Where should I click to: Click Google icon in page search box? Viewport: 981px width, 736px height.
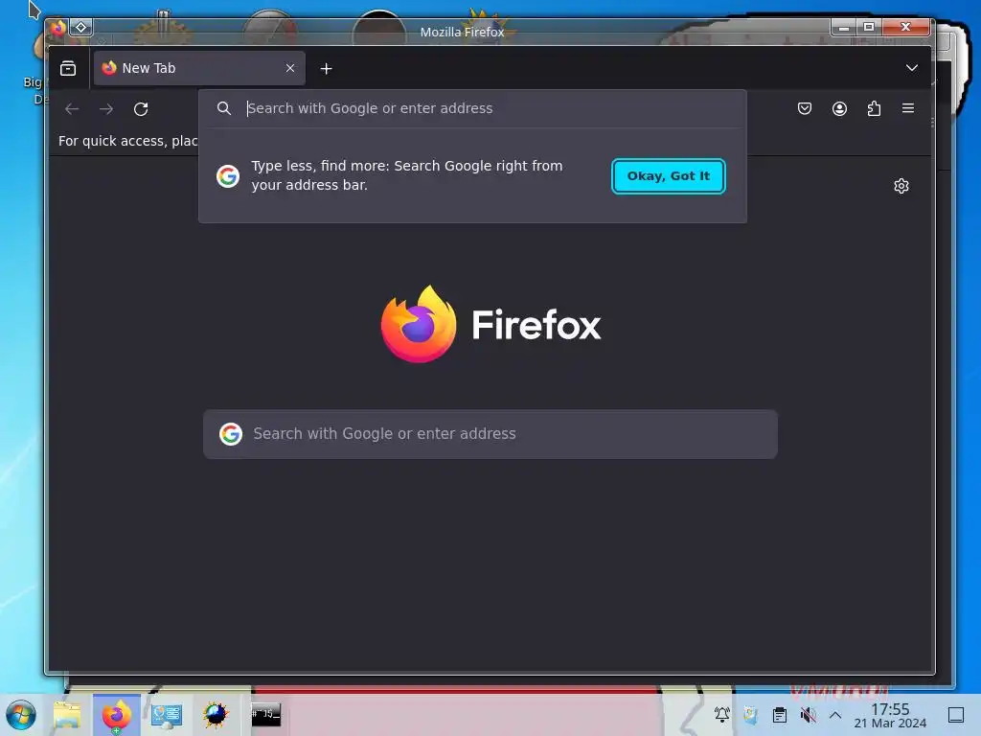coord(231,434)
